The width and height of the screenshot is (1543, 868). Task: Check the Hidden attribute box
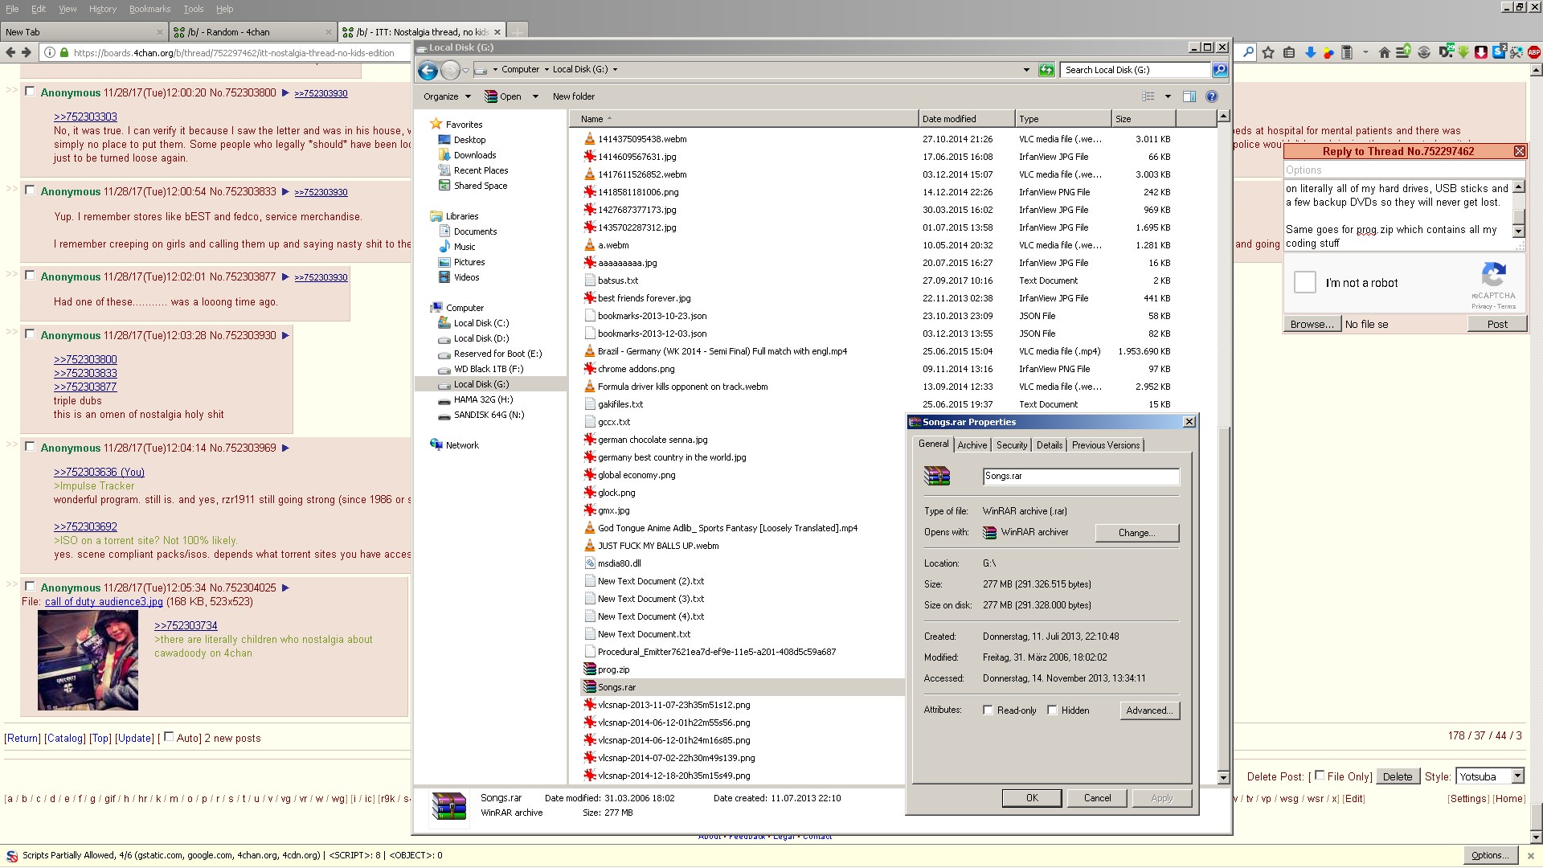1052,710
